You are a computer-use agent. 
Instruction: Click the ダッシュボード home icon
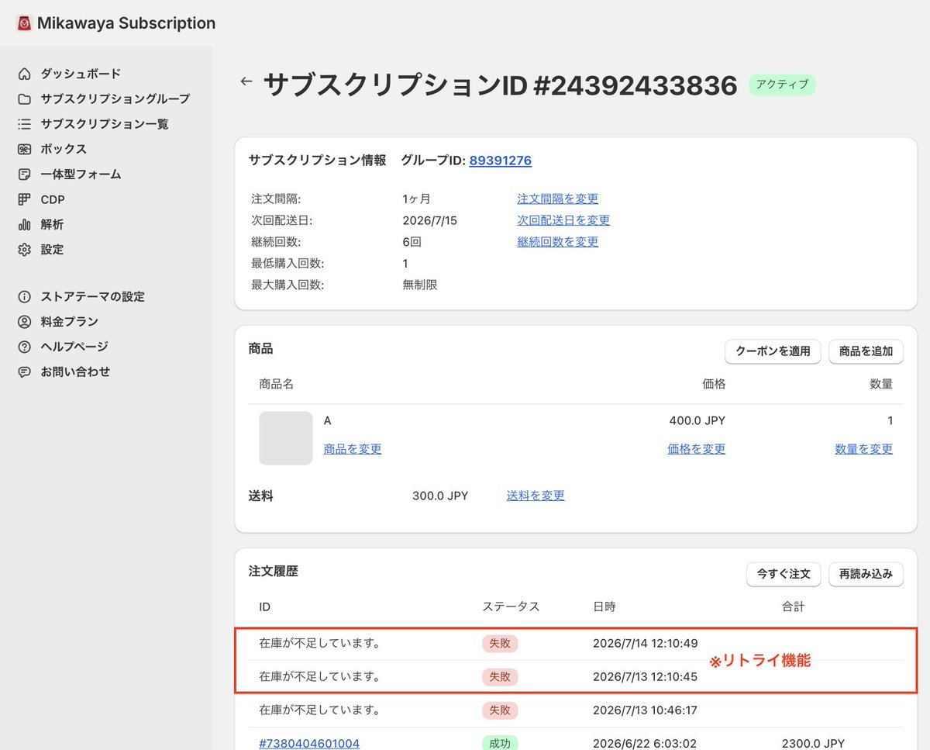click(25, 74)
